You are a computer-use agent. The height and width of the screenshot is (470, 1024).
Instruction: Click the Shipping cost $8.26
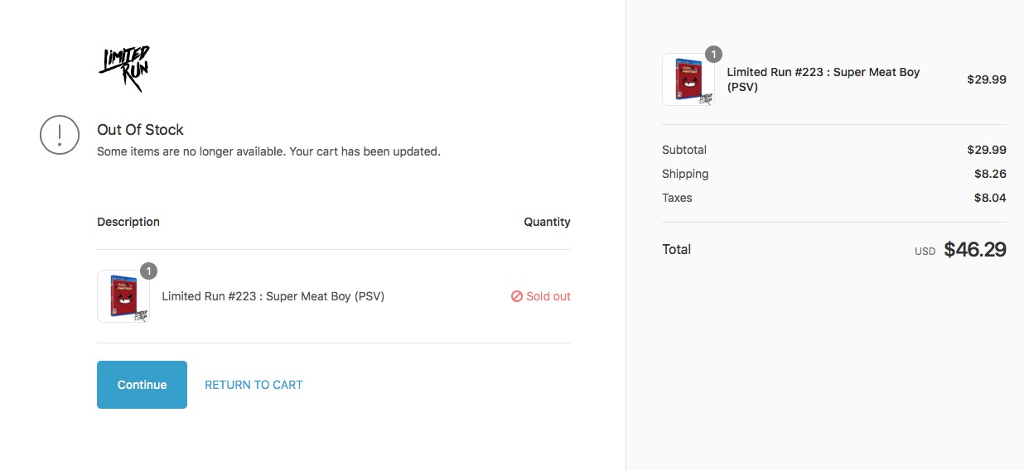990,174
